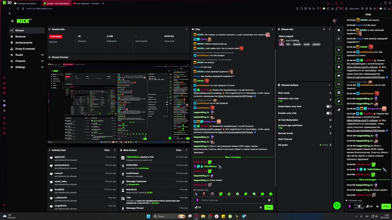This screenshot has height=220, width=392.
Task: Open Session Info three-dot menu
Action: (x=186, y=29)
